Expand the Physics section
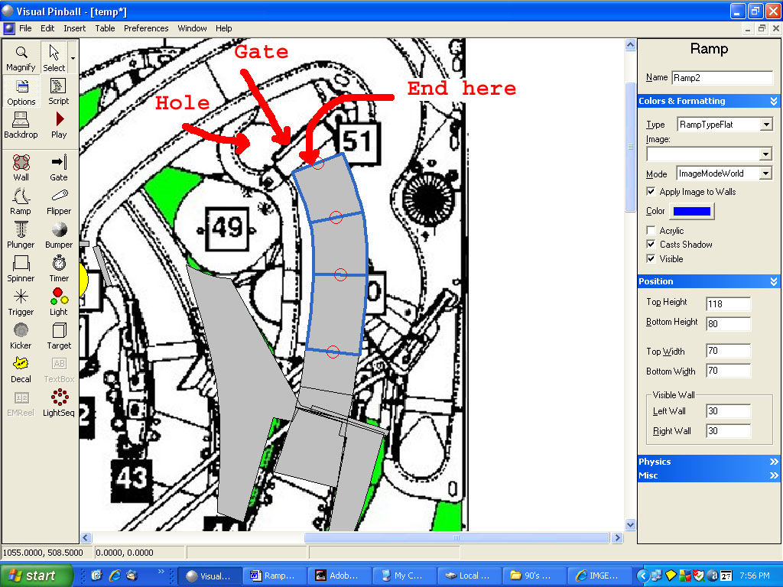This screenshot has width=783, height=587. tap(708, 462)
